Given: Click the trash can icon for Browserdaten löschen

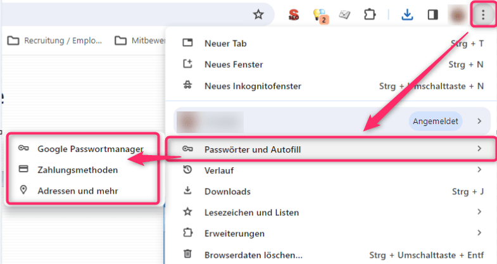Looking at the screenshot, I should [187, 254].
